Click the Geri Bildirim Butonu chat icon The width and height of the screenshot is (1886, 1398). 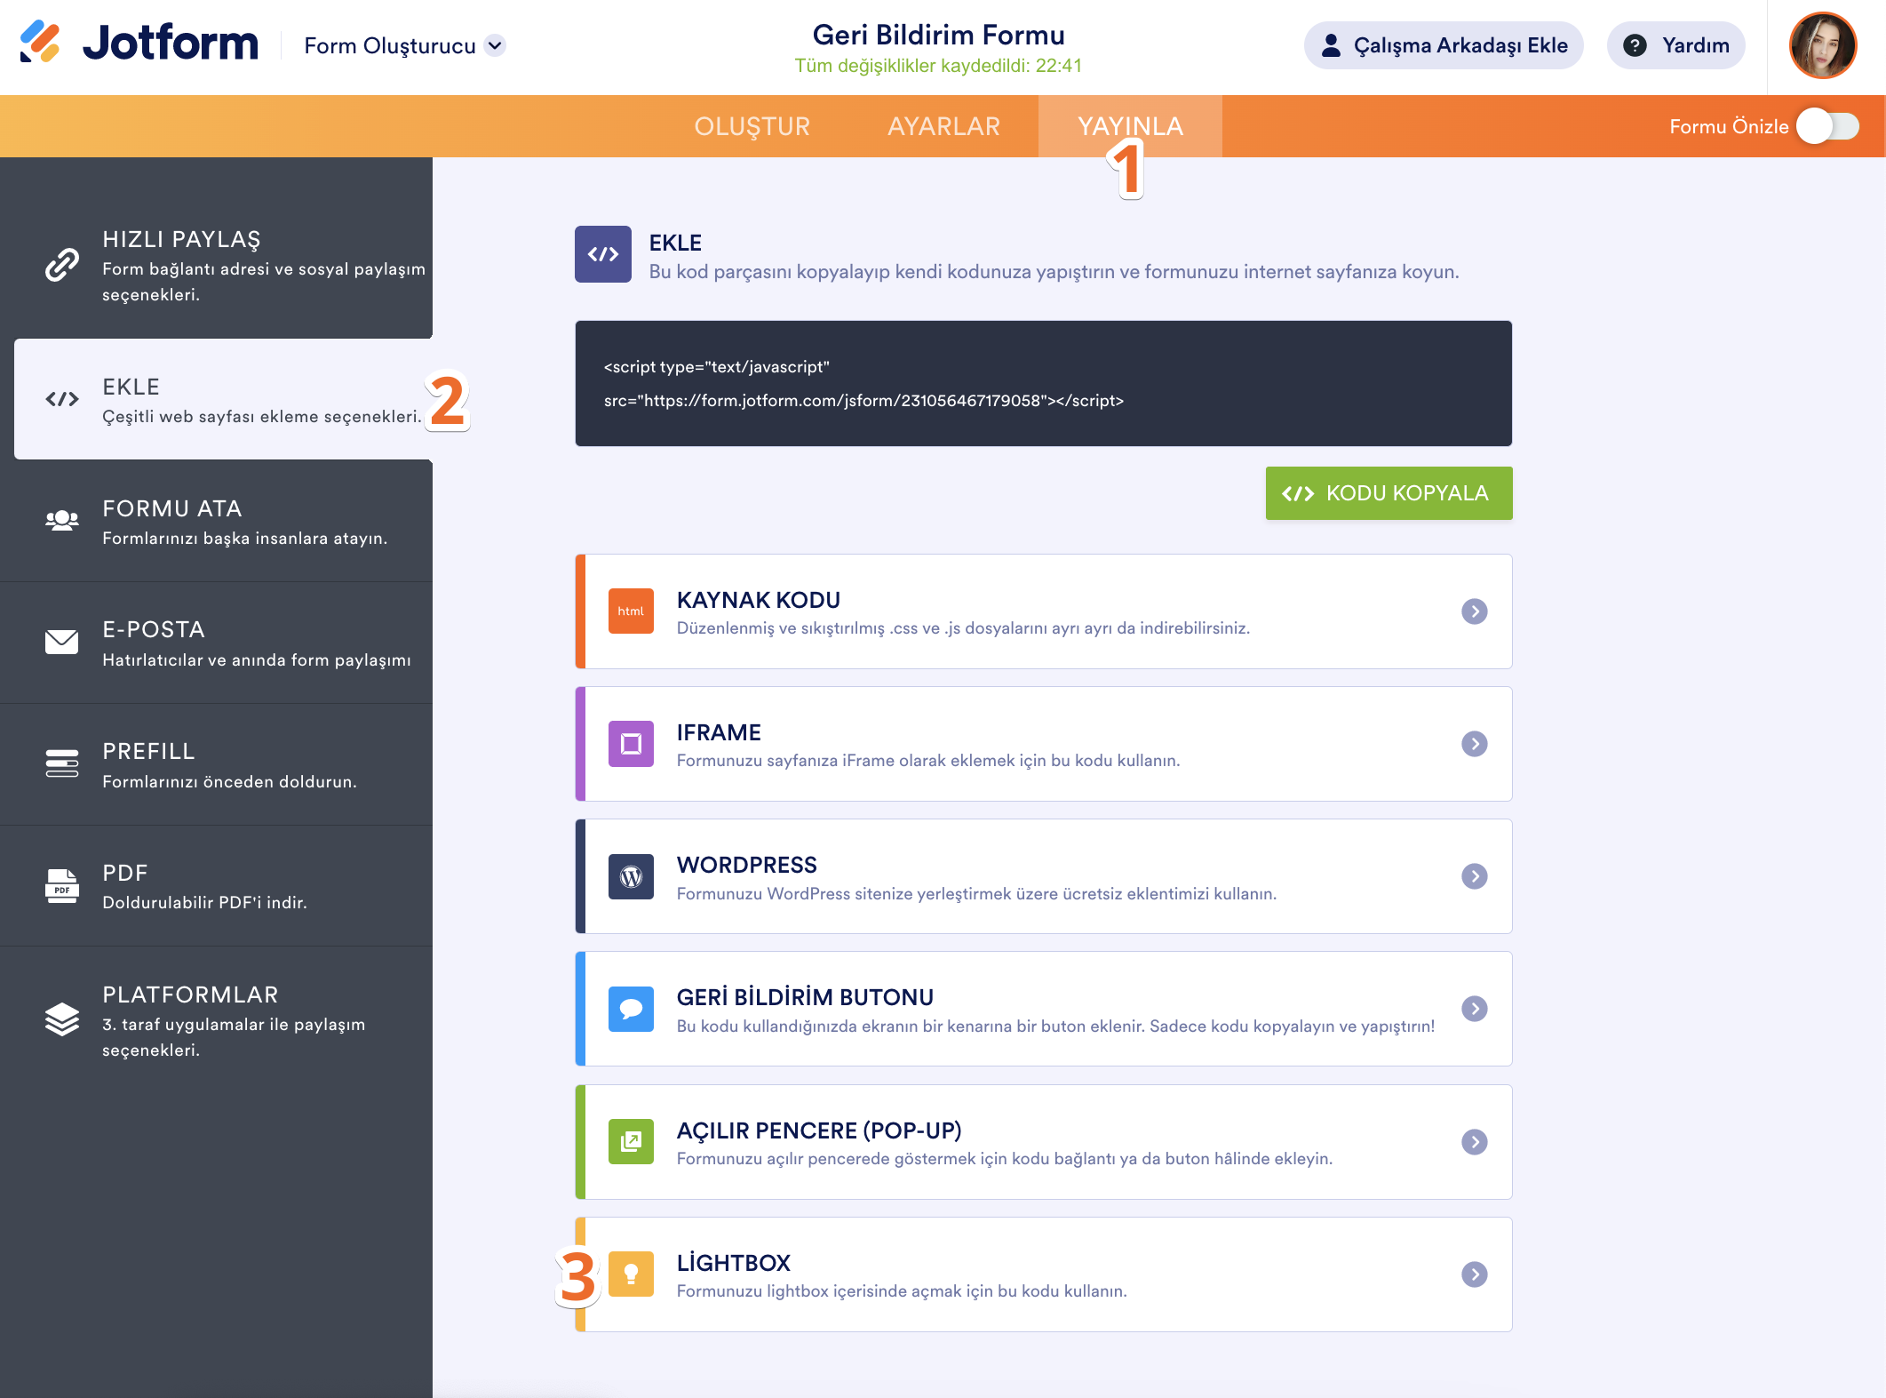[x=631, y=1009]
